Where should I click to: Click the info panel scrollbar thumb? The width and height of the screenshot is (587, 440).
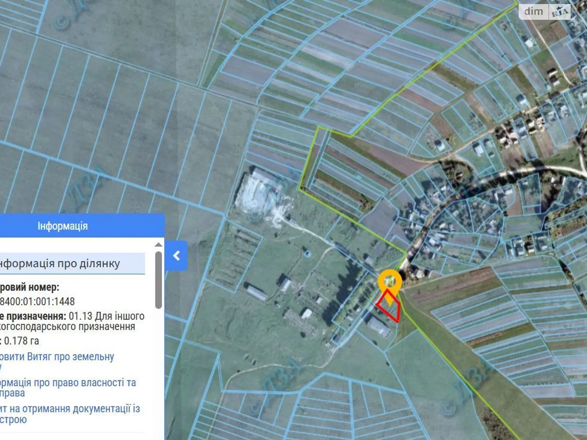click(158, 279)
